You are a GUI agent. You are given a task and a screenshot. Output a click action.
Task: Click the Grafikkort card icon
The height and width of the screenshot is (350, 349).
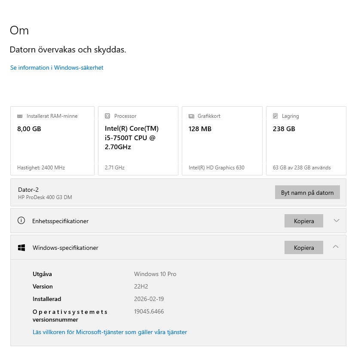[191, 116]
